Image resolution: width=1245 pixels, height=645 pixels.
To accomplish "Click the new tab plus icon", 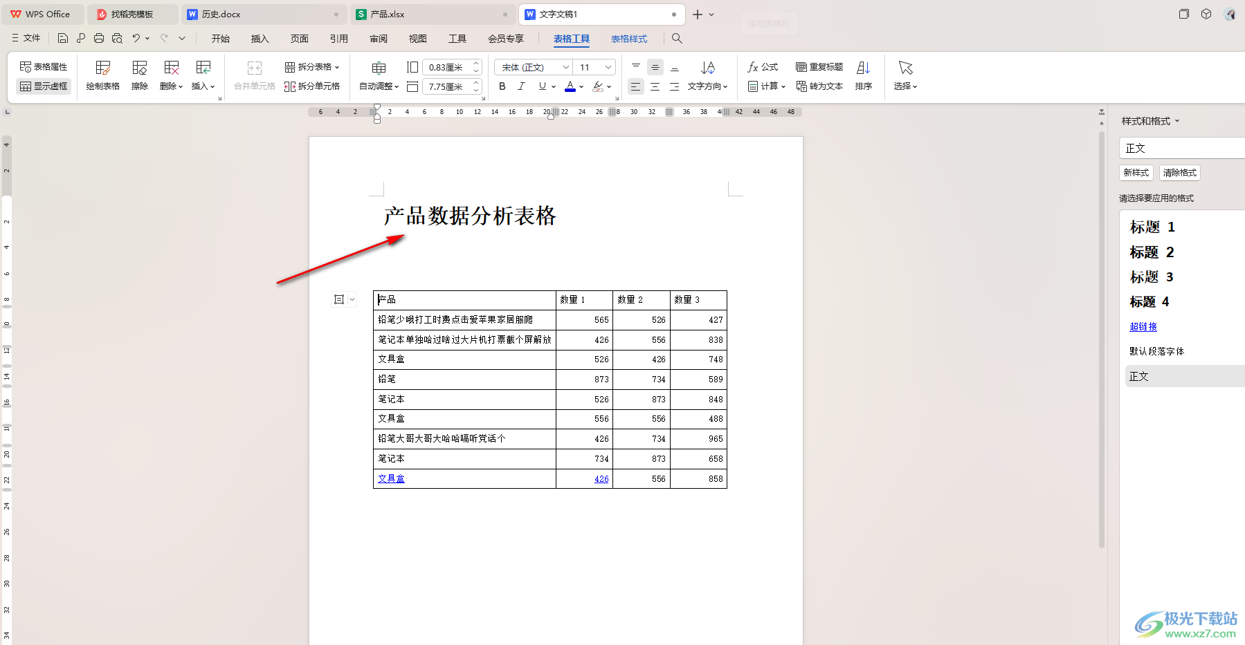I will pyautogui.click(x=698, y=15).
